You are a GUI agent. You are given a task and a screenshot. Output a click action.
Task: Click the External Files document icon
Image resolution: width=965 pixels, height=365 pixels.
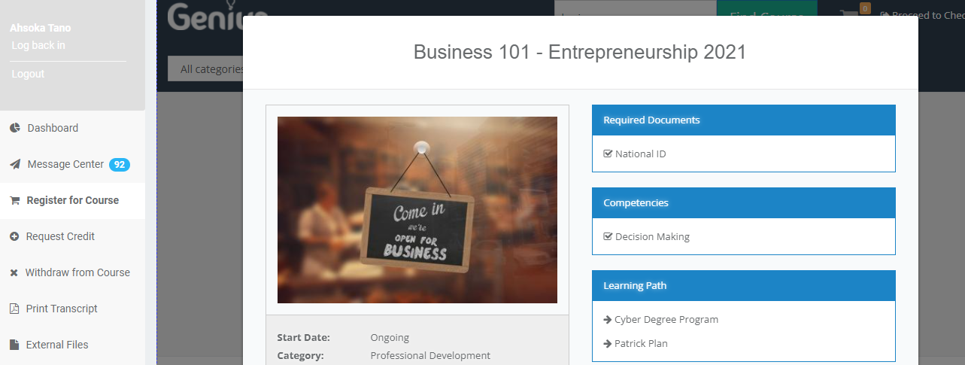tap(14, 345)
